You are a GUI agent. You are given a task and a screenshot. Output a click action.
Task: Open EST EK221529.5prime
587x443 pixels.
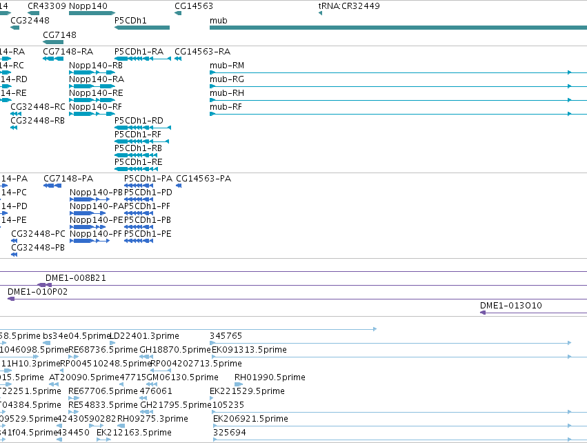tap(247, 392)
